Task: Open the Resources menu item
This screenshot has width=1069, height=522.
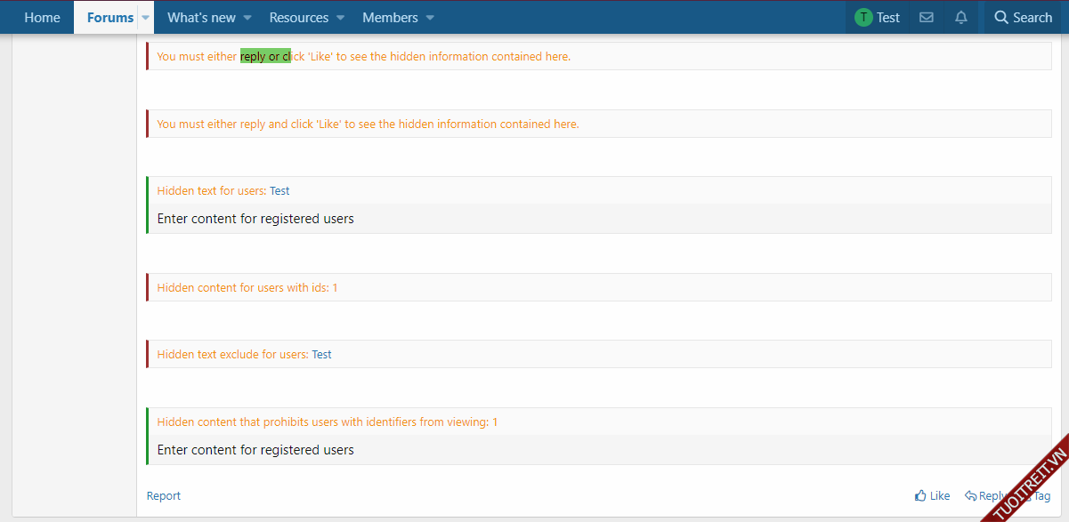Action: click(298, 18)
